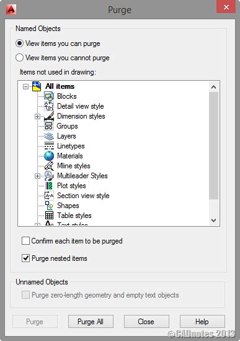Select 'Layers' in the tree

click(x=66, y=136)
